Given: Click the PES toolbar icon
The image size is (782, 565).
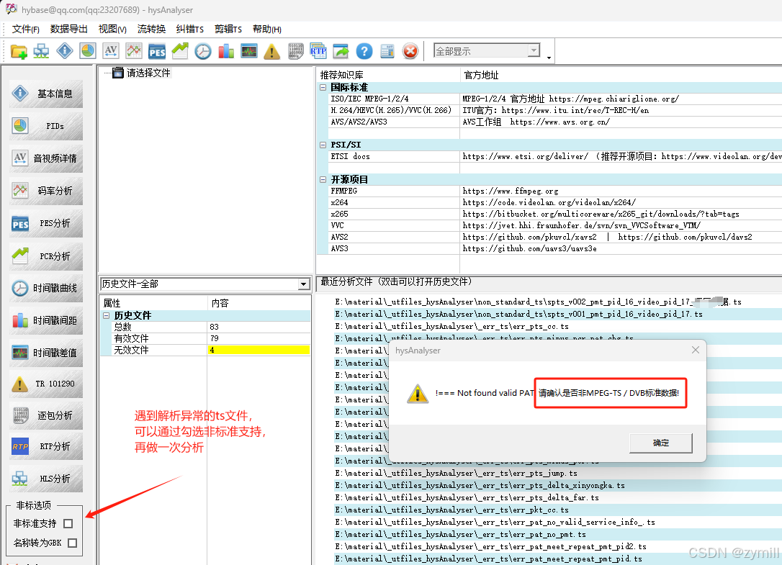Looking at the screenshot, I should pyautogui.click(x=156, y=51).
